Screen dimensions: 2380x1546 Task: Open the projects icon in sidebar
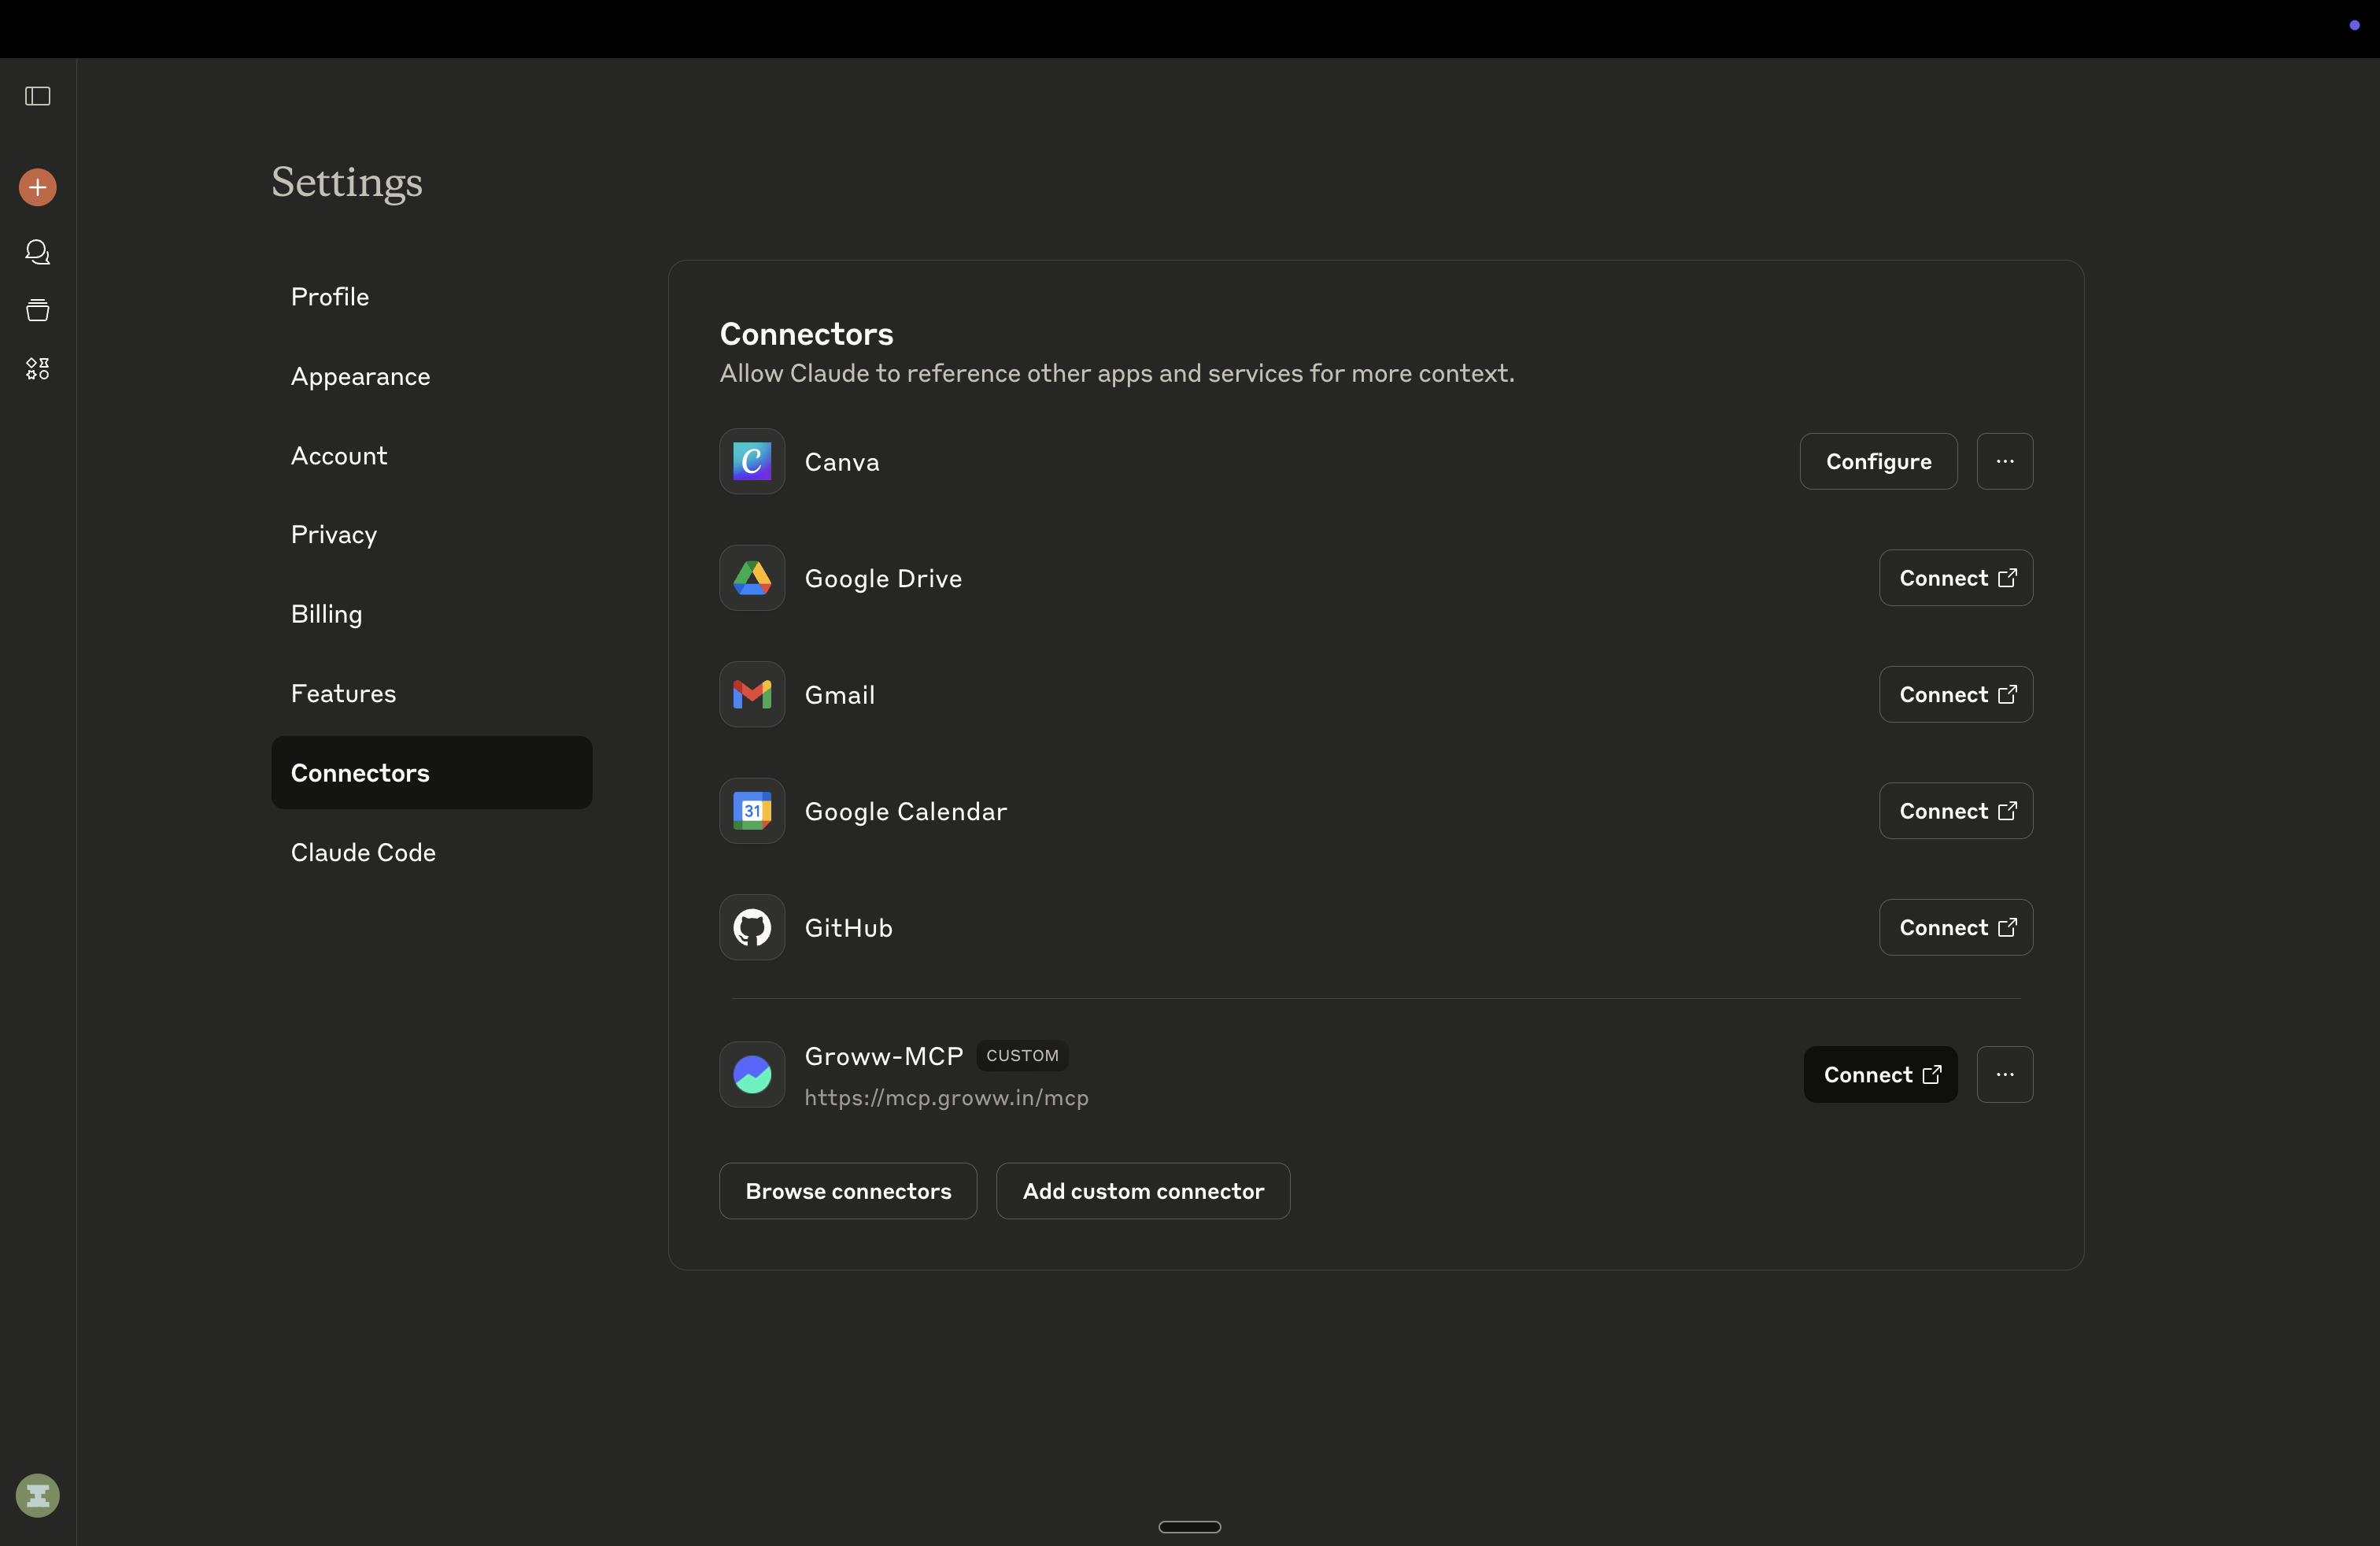point(38,310)
